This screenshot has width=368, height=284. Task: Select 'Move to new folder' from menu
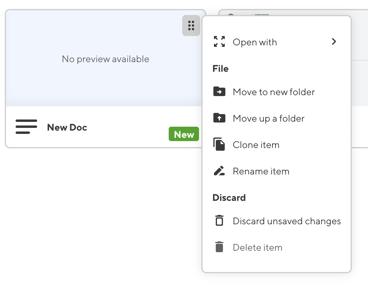pyautogui.click(x=274, y=92)
